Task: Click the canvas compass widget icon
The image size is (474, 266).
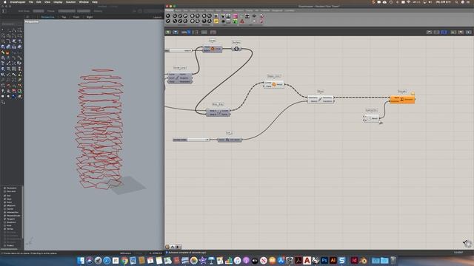Action: coord(467,243)
